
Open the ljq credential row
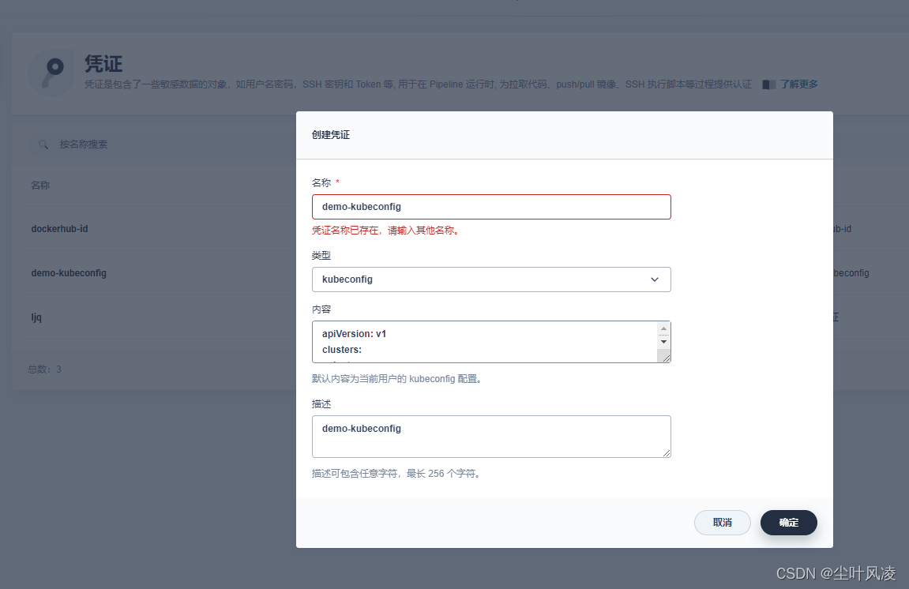click(x=36, y=317)
